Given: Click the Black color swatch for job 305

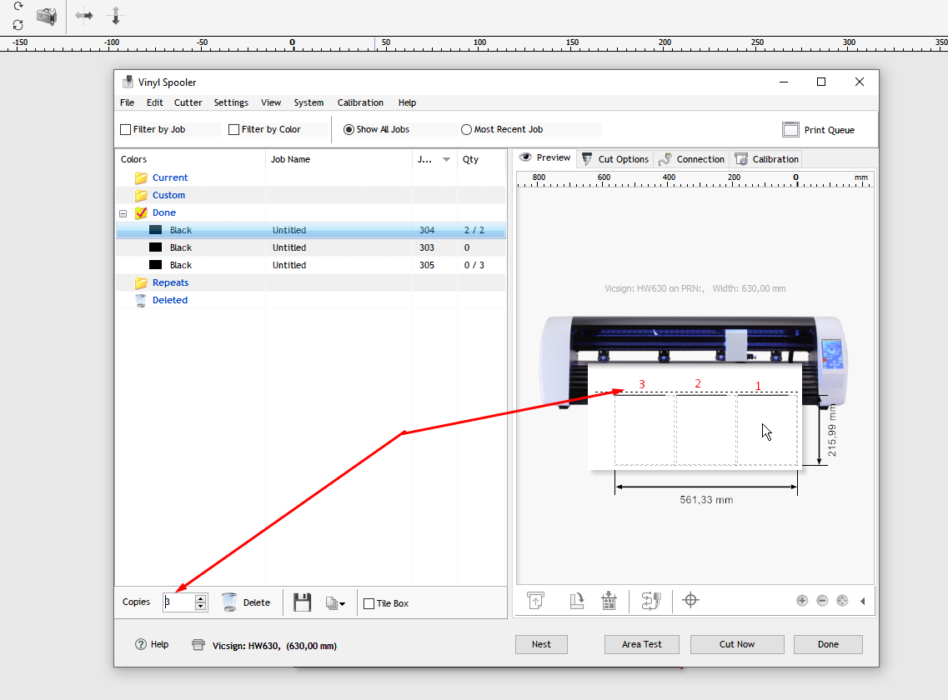Looking at the screenshot, I should [155, 265].
